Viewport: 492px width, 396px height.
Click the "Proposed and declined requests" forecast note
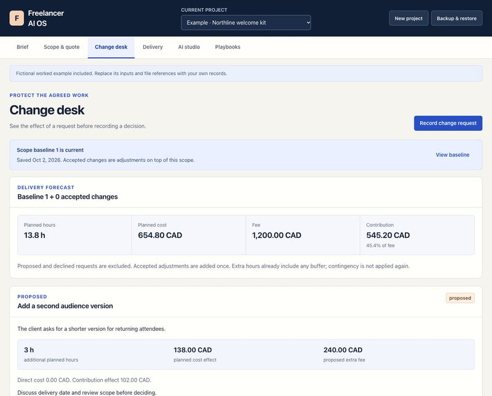coord(213,266)
